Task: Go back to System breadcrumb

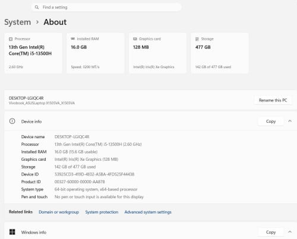Action: (18, 22)
